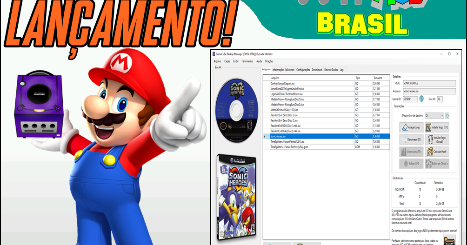This screenshot has height=245, width=467.
Task: Click the Apagar Jogo button
Action: 411,127
